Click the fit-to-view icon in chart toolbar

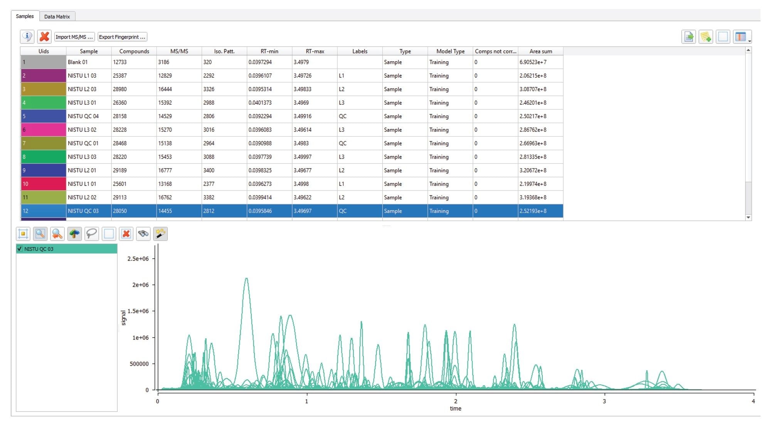point(23,234)
